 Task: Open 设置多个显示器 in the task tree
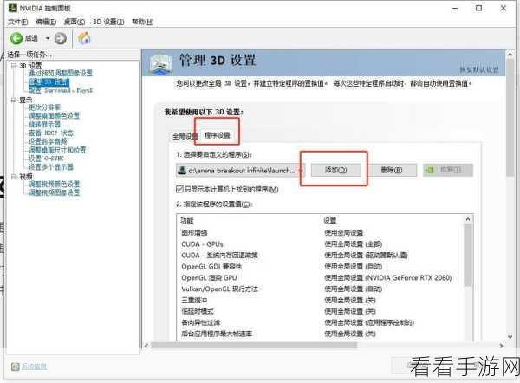(51, 166)
